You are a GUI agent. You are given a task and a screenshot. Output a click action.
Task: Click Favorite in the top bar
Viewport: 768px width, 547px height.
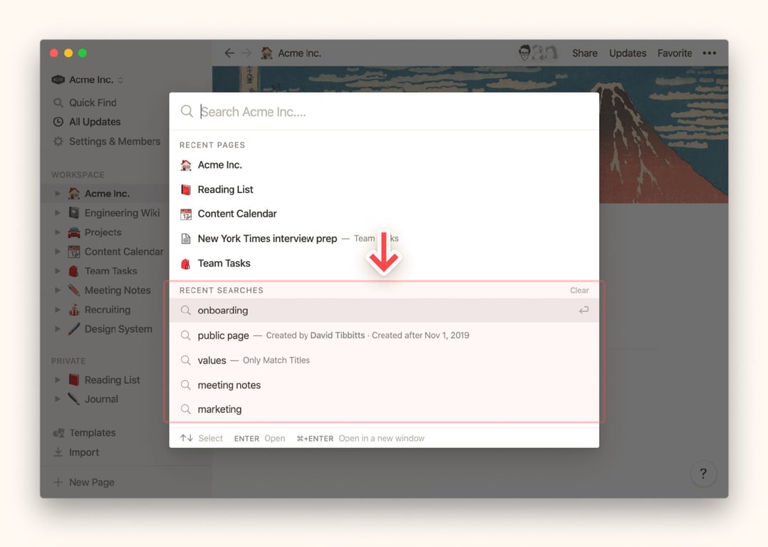coord(675,53)
